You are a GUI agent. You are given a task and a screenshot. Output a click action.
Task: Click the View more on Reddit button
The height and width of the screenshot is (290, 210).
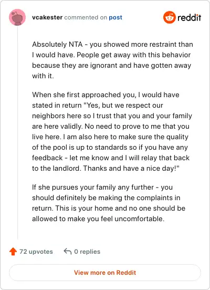tap(105, 273)
